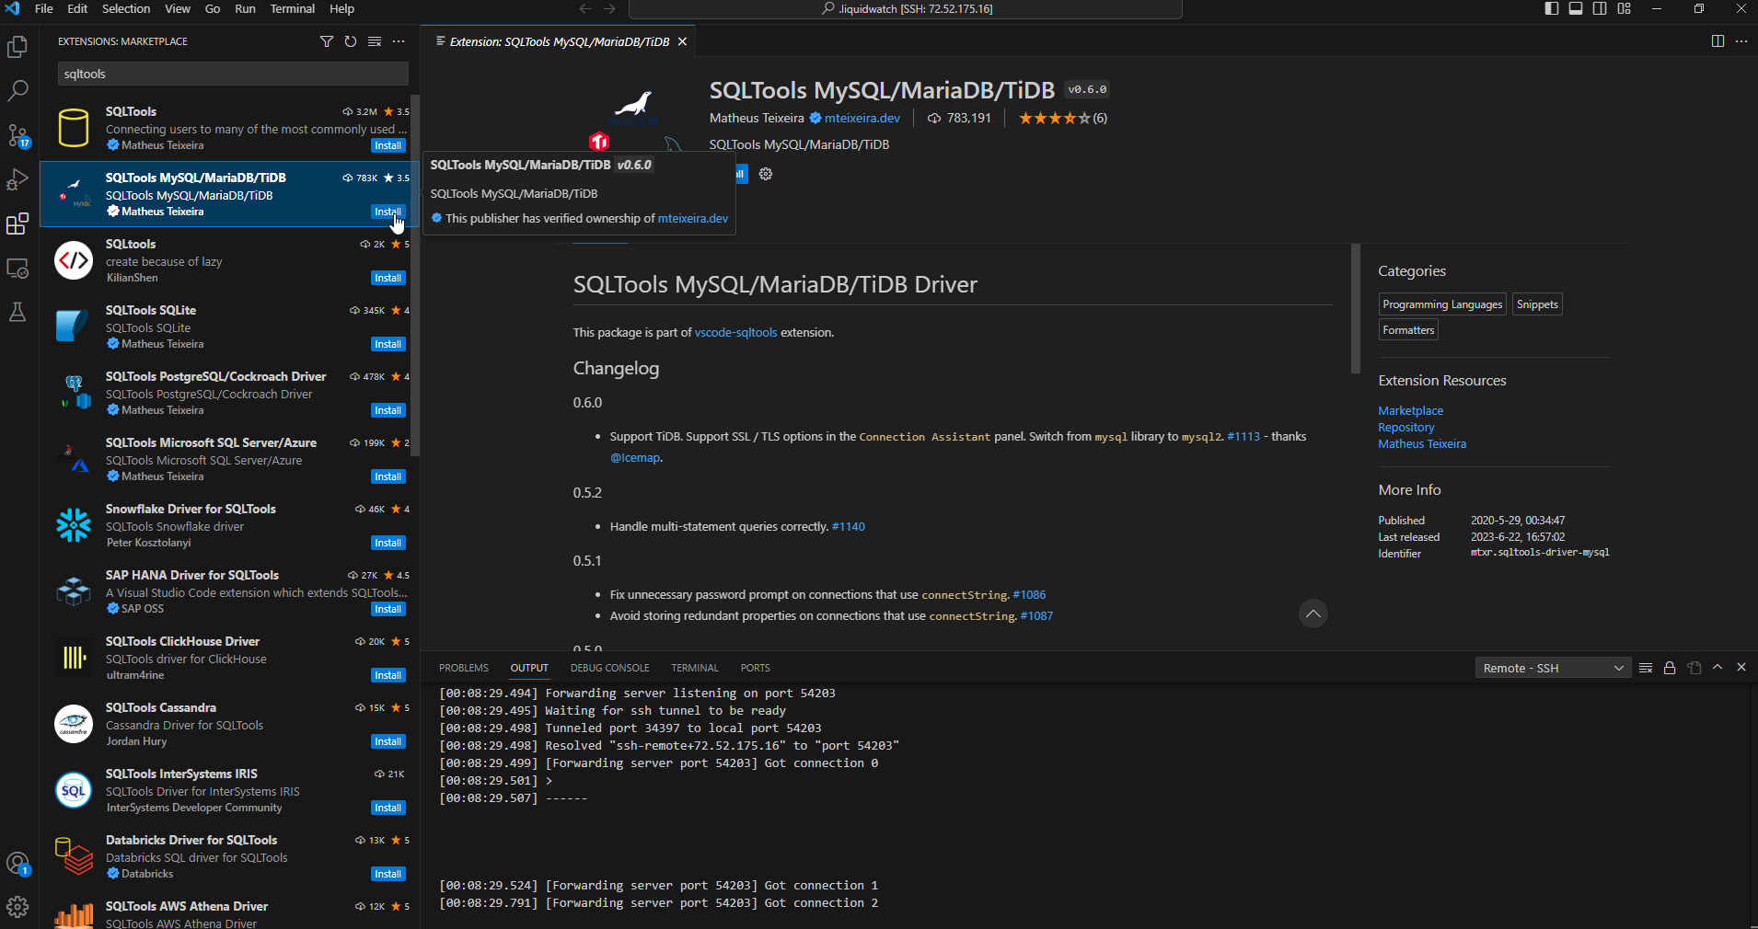Install the SQLTools SQLite extension

tap(387, 344)
